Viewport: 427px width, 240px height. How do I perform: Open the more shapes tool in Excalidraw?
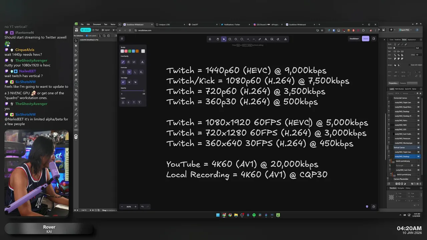[286, 39]
